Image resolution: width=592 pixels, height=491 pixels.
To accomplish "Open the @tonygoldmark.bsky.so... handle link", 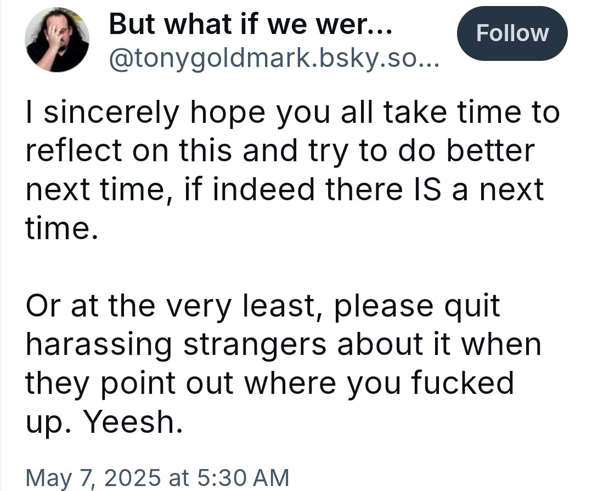I will [274, 59].
